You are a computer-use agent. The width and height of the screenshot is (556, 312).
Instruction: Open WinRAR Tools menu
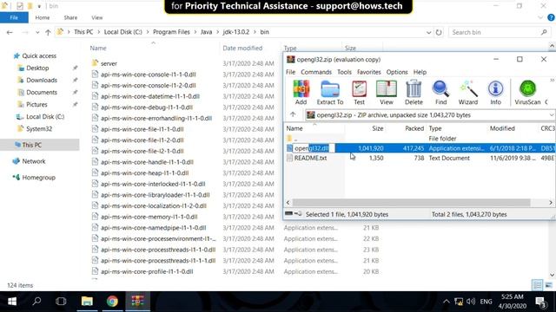(344, 72)
